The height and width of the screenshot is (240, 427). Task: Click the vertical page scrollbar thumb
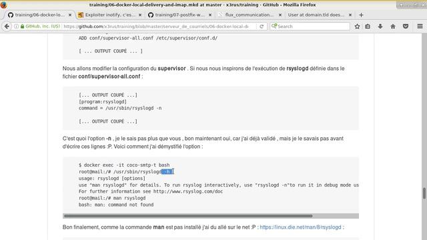(424, 193)
